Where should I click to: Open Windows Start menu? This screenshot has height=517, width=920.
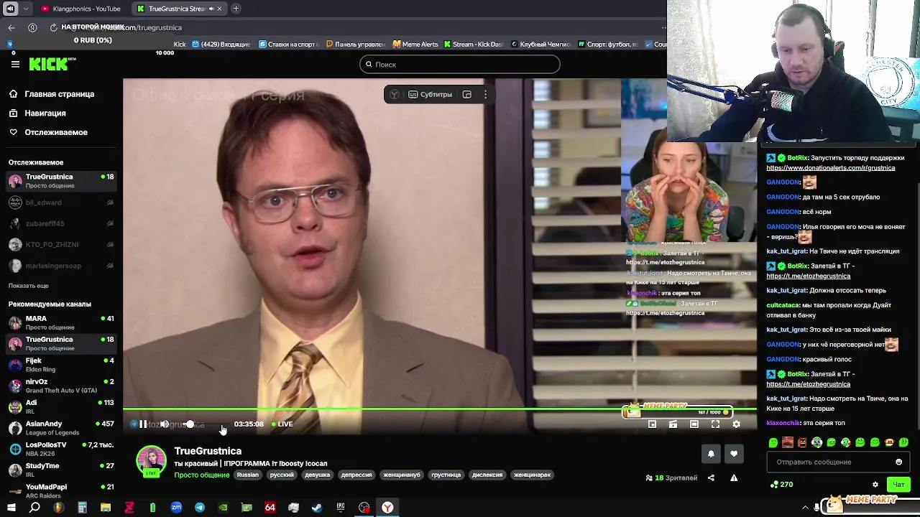tap(11, 508)
